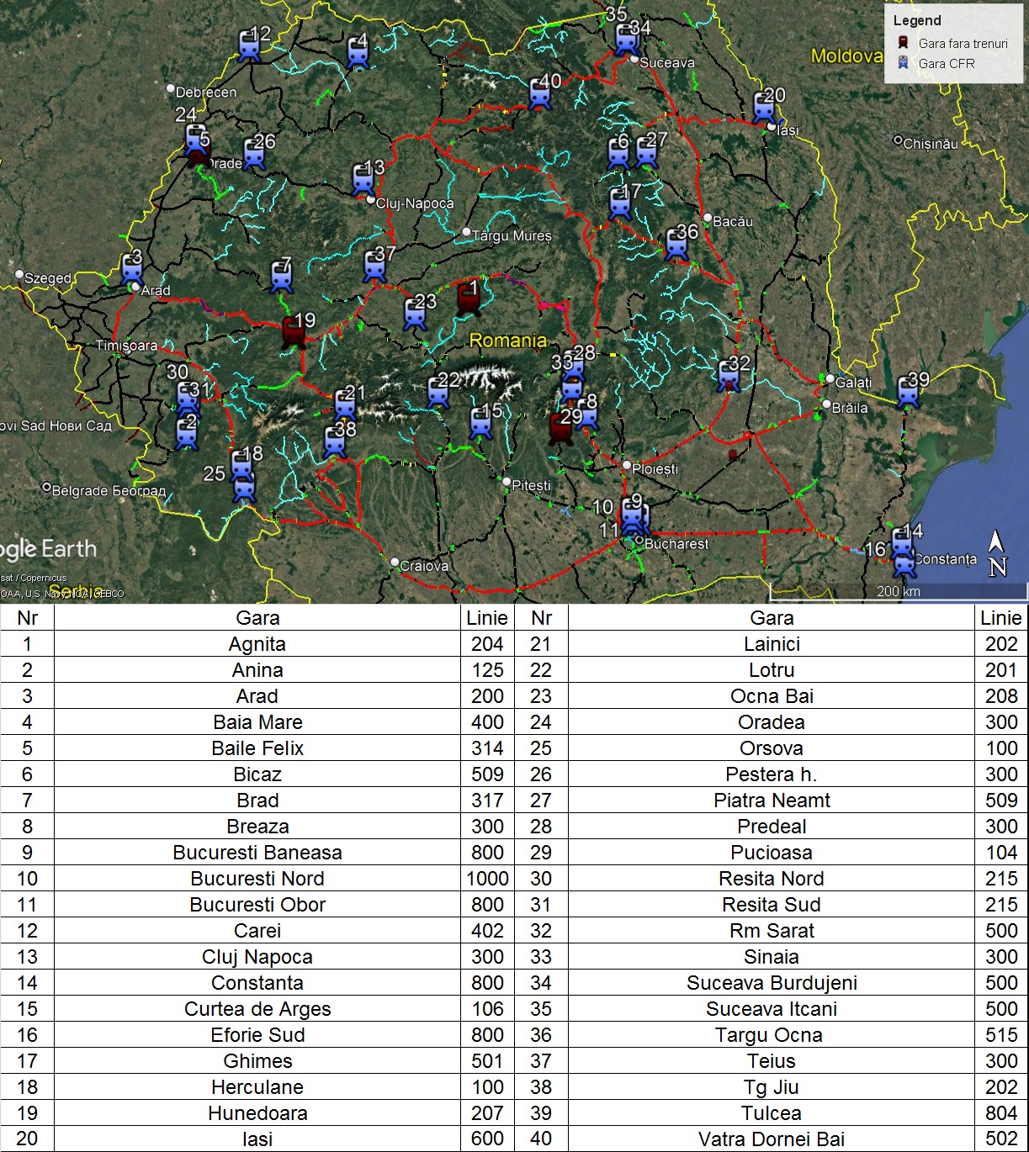Click the Tg Jiu marker 38
1029x1152 pixels.
336,441
